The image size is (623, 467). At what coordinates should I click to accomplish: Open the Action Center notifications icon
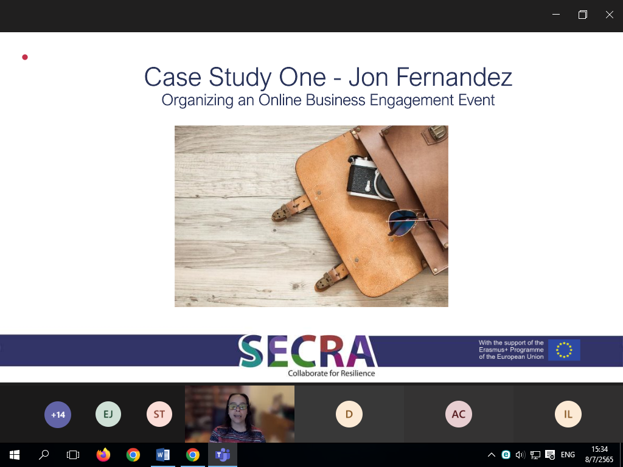tap(550, 455)
